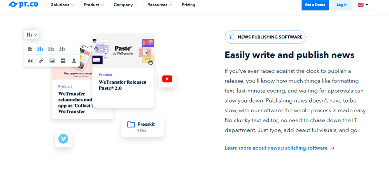Click the arrow after Learn more link
Image resolution: width=389 pixels, height=180 pixels.
click(333, 148)
